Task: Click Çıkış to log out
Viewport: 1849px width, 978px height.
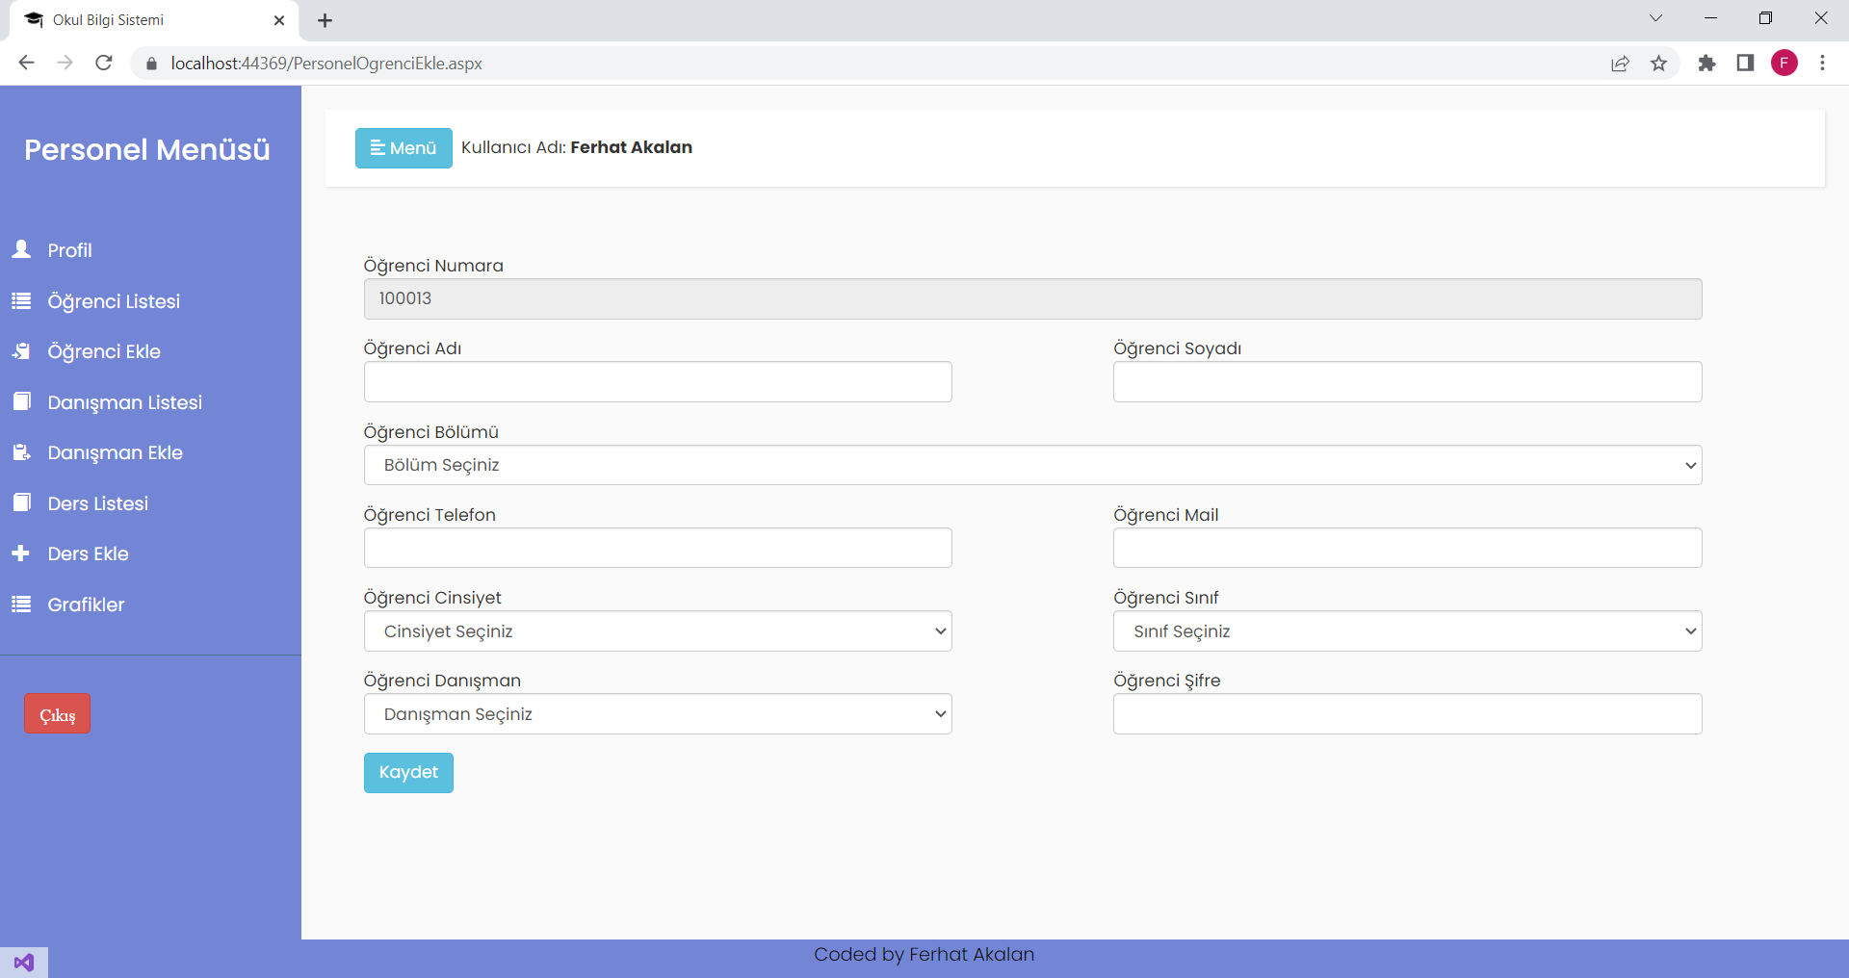Action: tap(57, 713)
